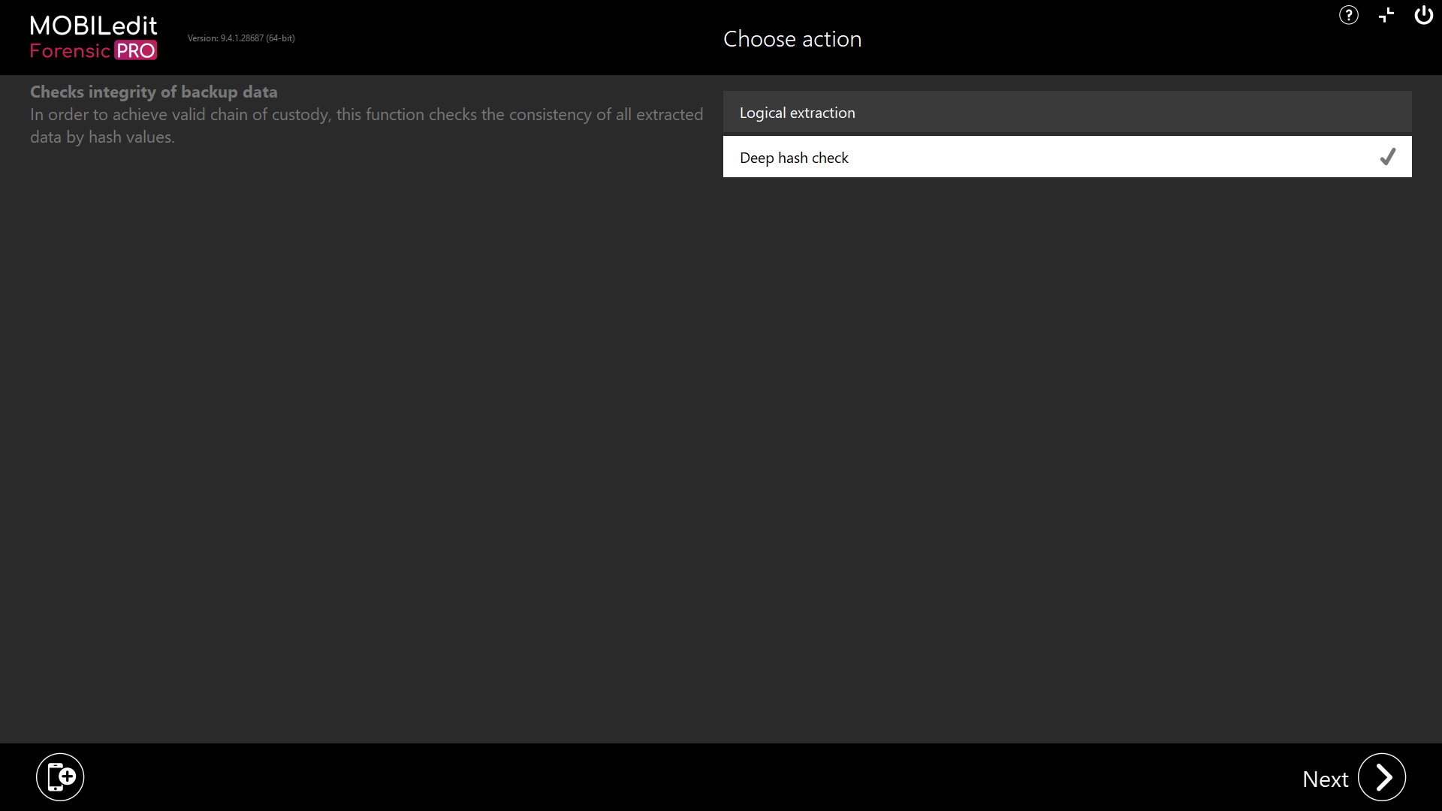Click the add phone device icon

[60, 776]
